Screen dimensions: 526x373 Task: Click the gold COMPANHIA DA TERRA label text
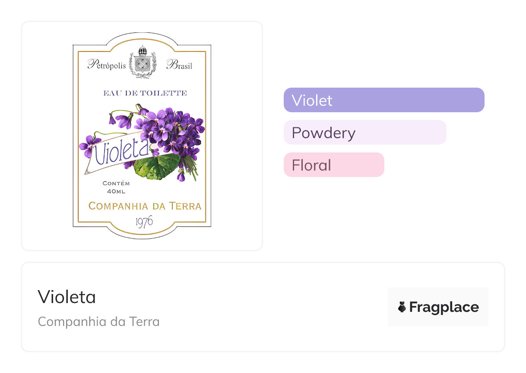point(145,206)
